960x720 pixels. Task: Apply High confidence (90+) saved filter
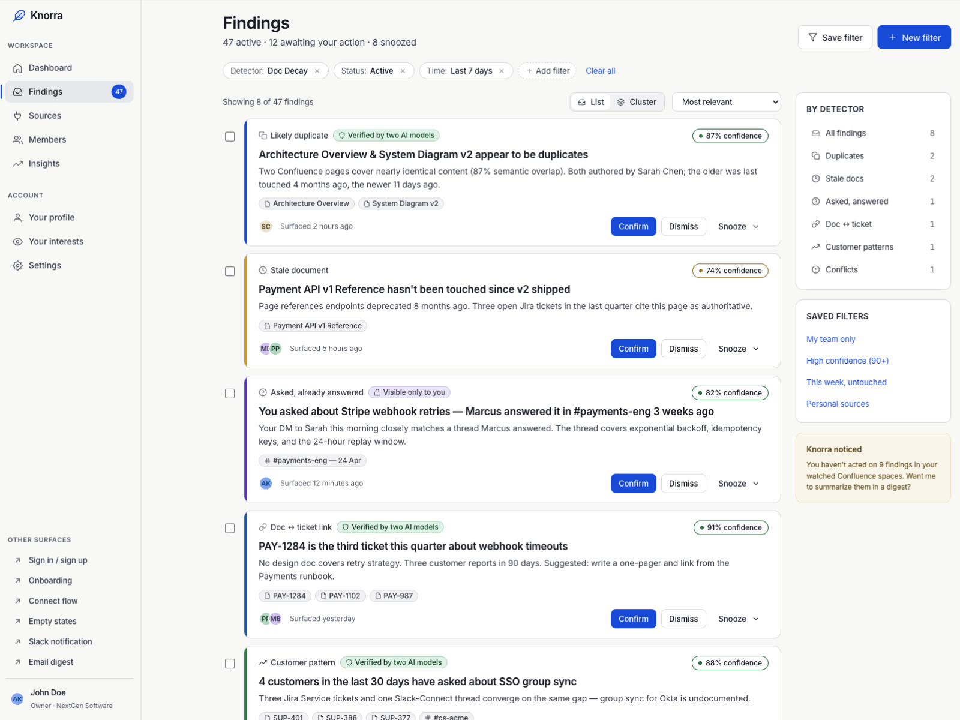[847, 361]
